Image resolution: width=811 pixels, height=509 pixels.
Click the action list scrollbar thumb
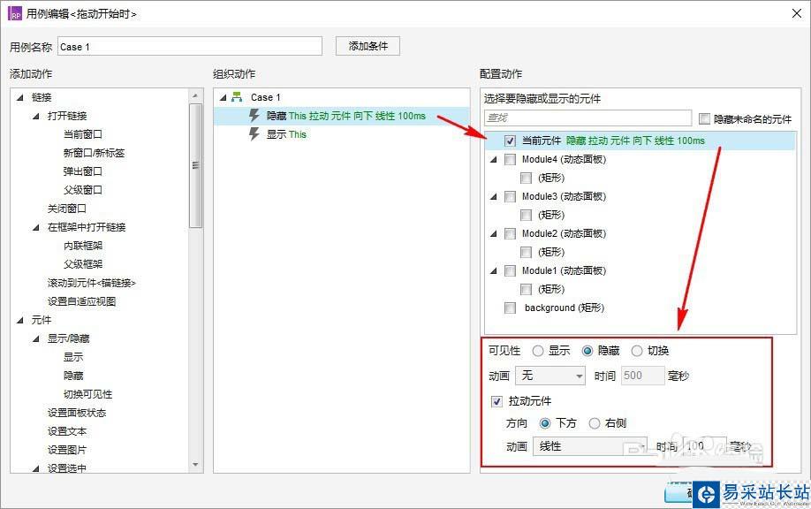tap(195, 165)
